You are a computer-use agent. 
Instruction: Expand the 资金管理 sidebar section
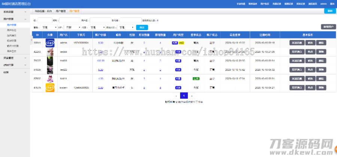click(x=14, y=58)
